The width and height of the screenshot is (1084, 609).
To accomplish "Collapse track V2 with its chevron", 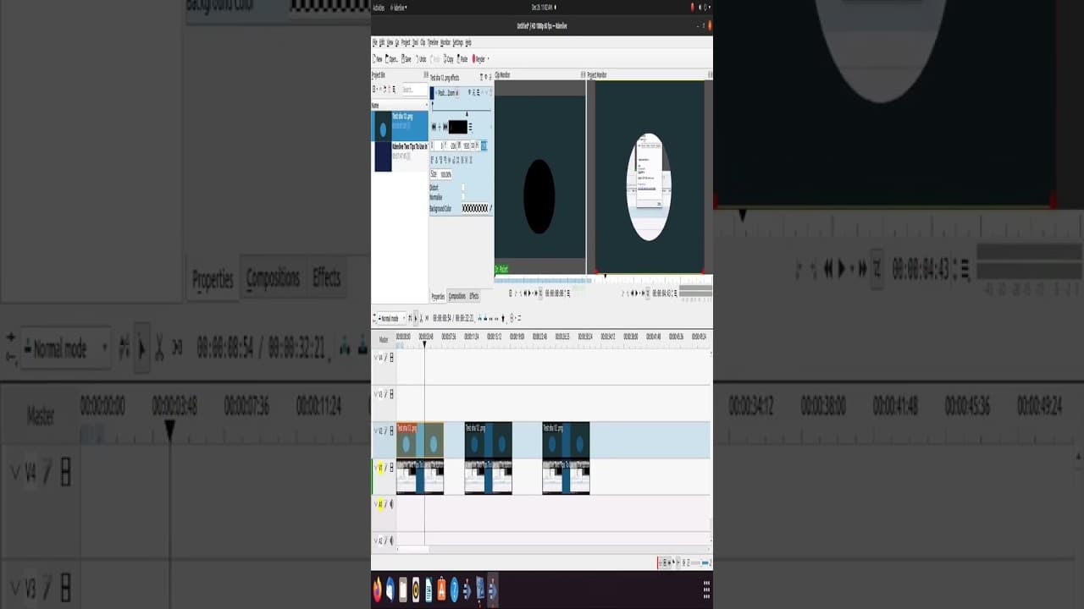I will [x=376, y=431].
